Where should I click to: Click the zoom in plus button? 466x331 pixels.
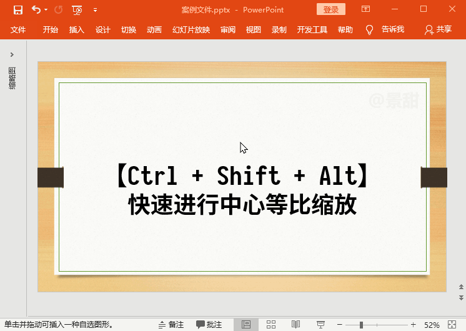click(413, 325)
